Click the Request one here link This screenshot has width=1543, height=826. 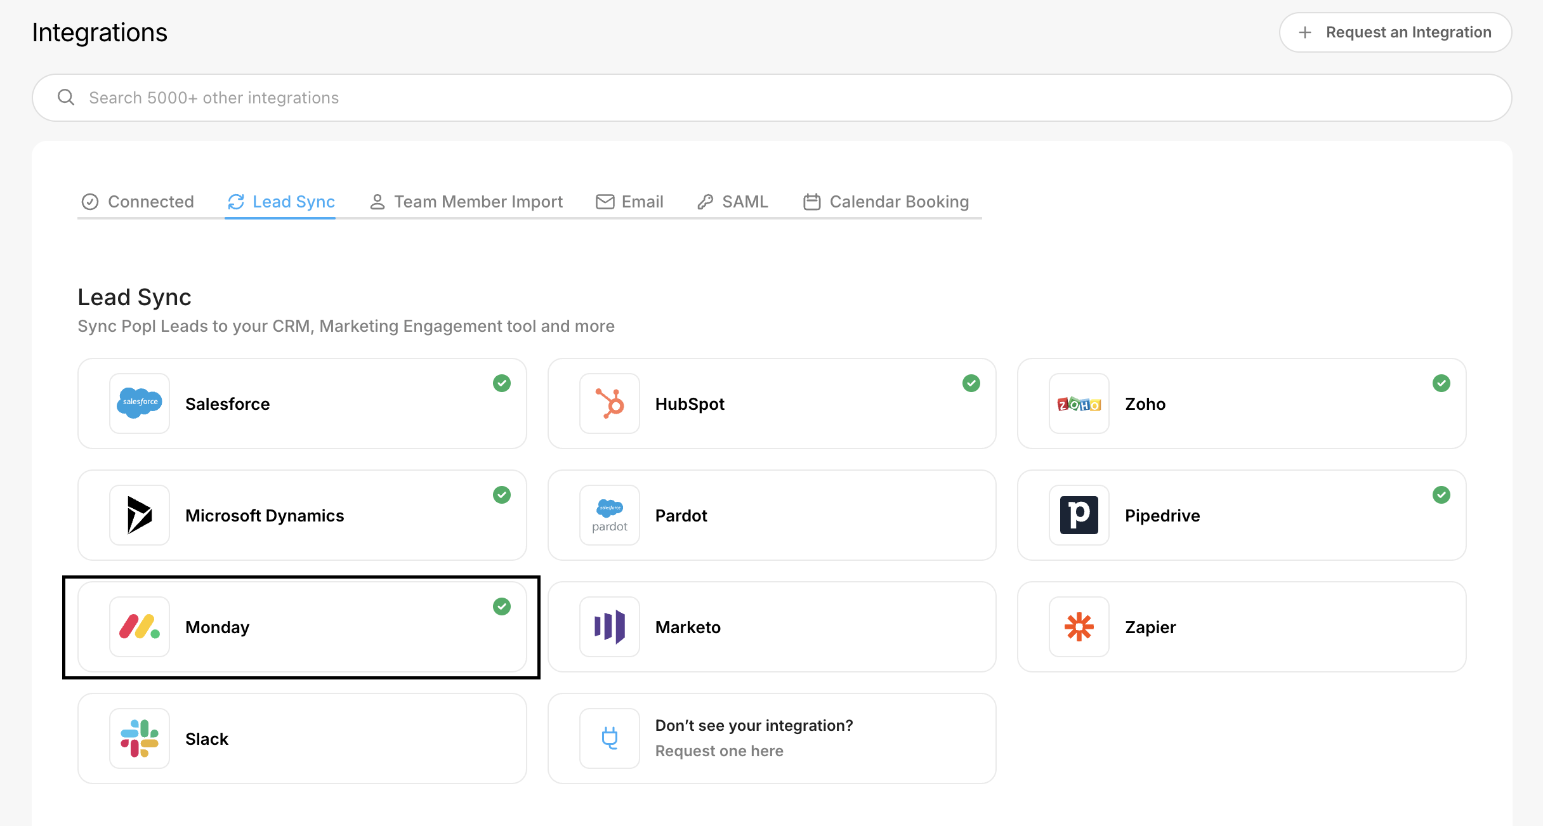[x=719, y=751]
